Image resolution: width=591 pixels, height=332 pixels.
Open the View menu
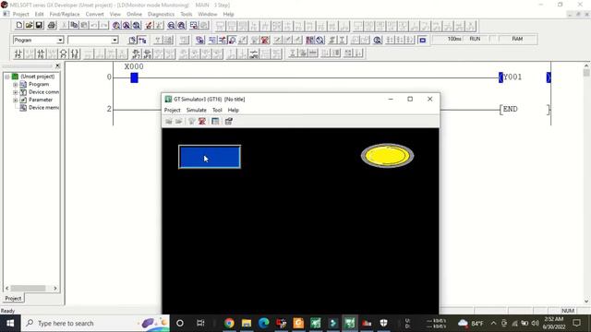[x=115, y=15]
